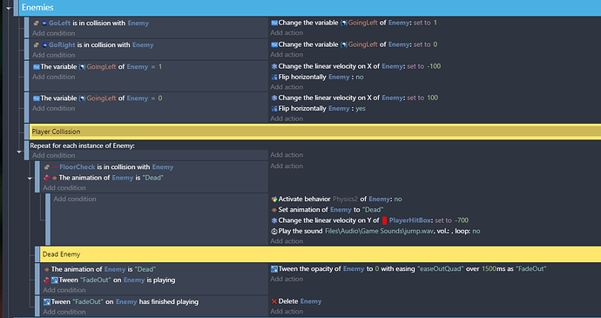Click the flip icon on Flip horizontally Enemy: no
The width and height of the screenshot is (601, 318).
pyautogui.click(x=274, y=77)
